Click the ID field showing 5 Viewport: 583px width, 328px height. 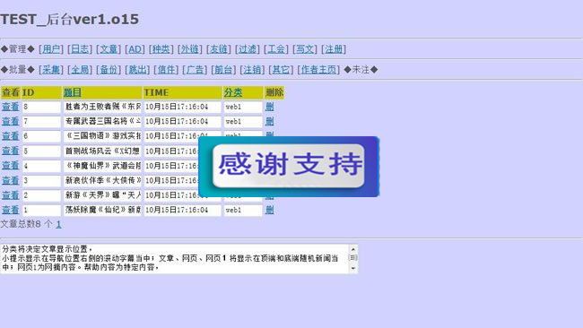41,151
